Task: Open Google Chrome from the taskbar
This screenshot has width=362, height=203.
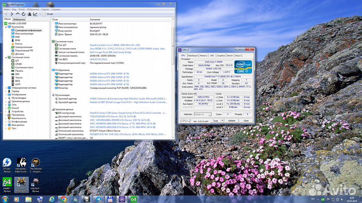Action: [63, 199]
